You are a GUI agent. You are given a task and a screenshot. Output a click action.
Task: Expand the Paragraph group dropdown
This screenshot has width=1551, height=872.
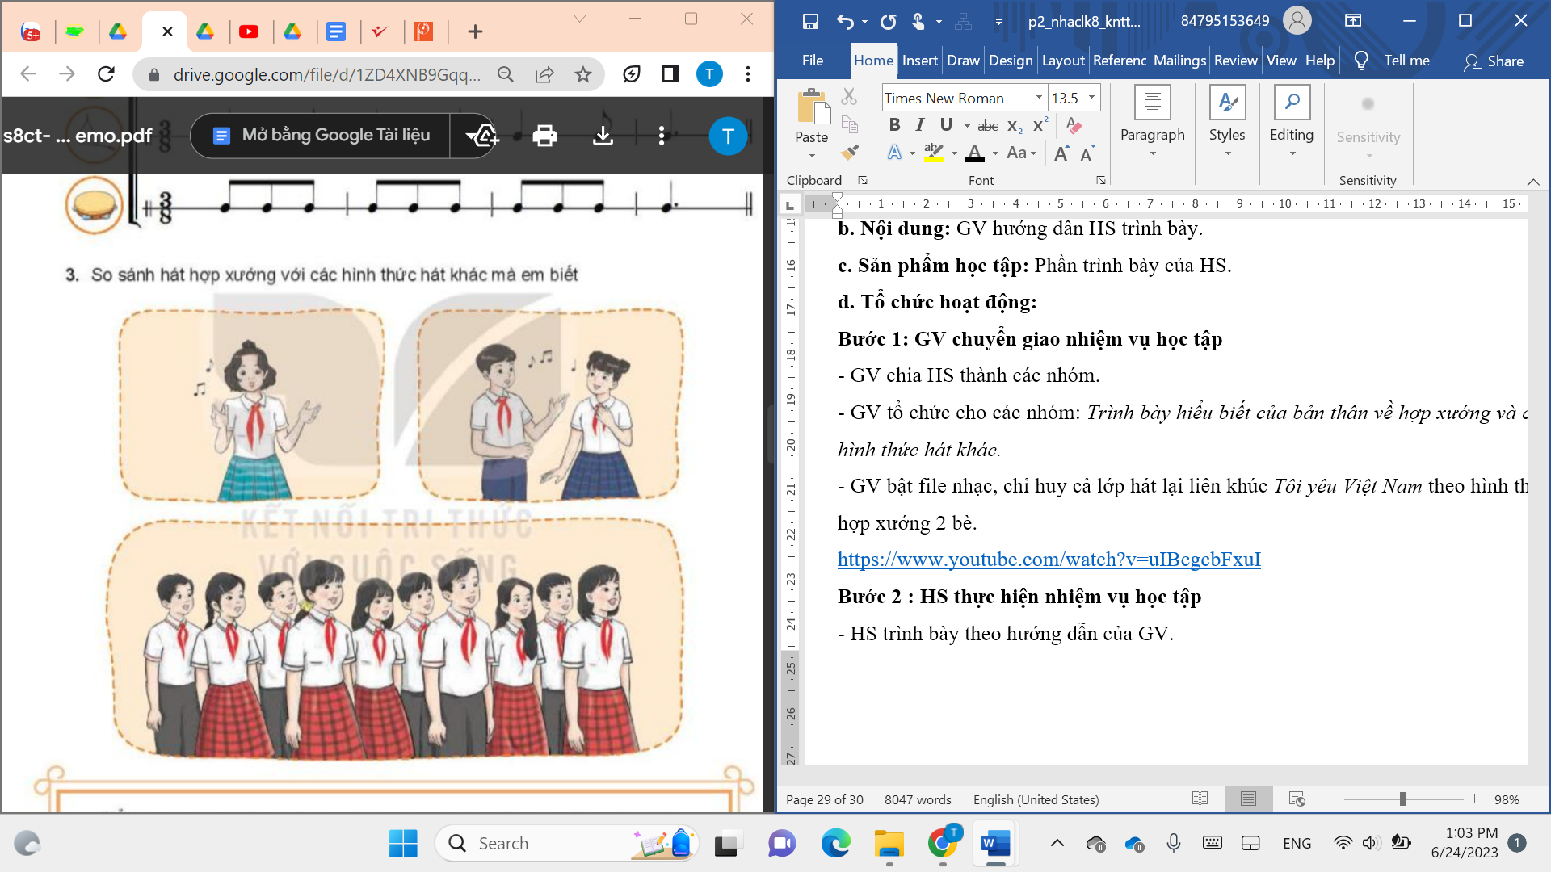pos(1153,153)
